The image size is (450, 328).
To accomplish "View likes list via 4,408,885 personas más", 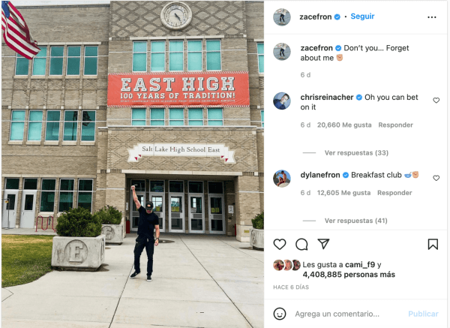I will click(349, 275).
